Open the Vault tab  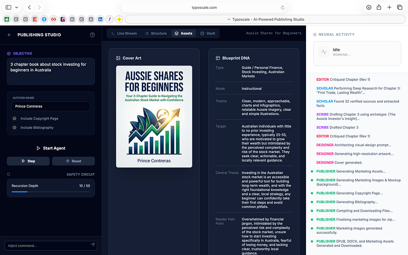click(x=208, y=33)
